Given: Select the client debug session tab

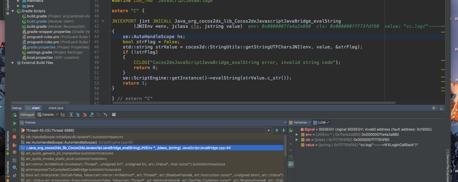Looking at the screenshot, I should coord(33,108).
